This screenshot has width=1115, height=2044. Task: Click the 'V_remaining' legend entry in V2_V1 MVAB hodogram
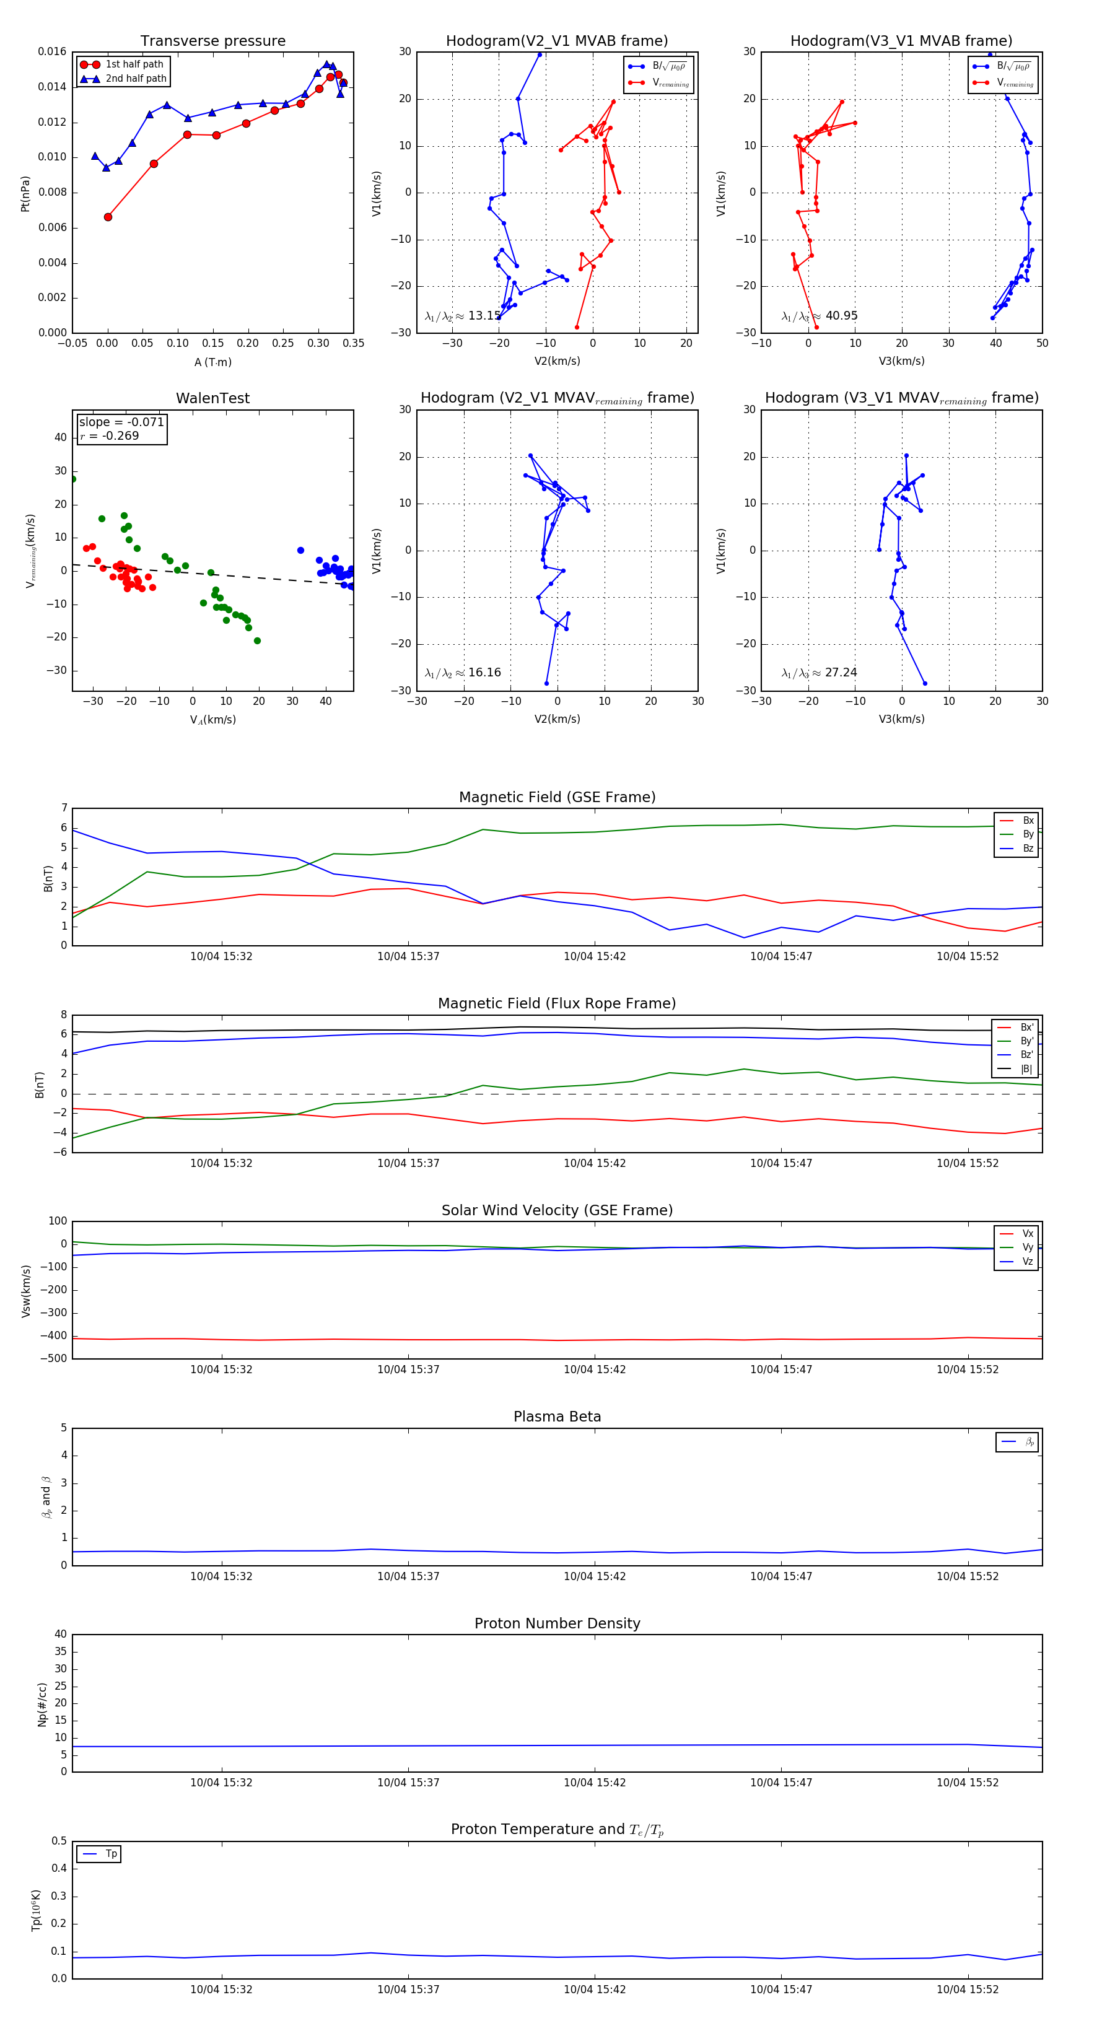point(658,82)
